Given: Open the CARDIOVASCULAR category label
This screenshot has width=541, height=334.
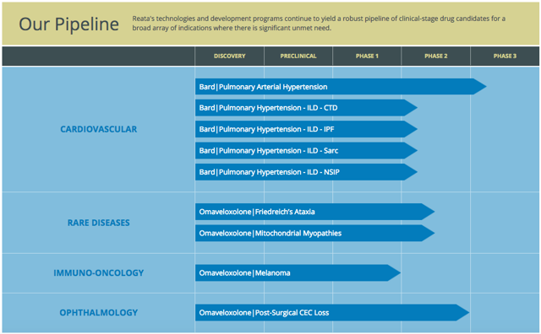Looking at the screenshot, I should click(99, 129).
